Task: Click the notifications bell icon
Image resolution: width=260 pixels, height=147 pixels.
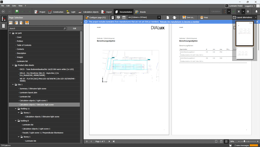Action: (x=256, y=12)
